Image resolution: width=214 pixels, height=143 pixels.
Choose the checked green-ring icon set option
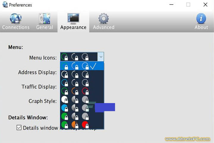tap(82, 66)
